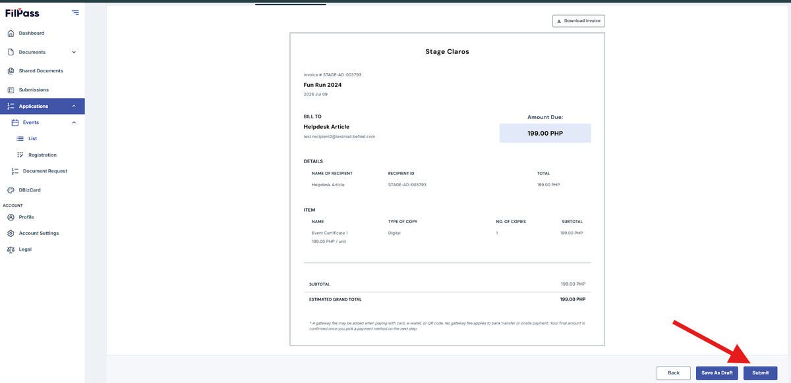The height and width of the screenshot is (383, 791).
Task: Click the NO. OF COPIES column header
Action: pos(511,222)
